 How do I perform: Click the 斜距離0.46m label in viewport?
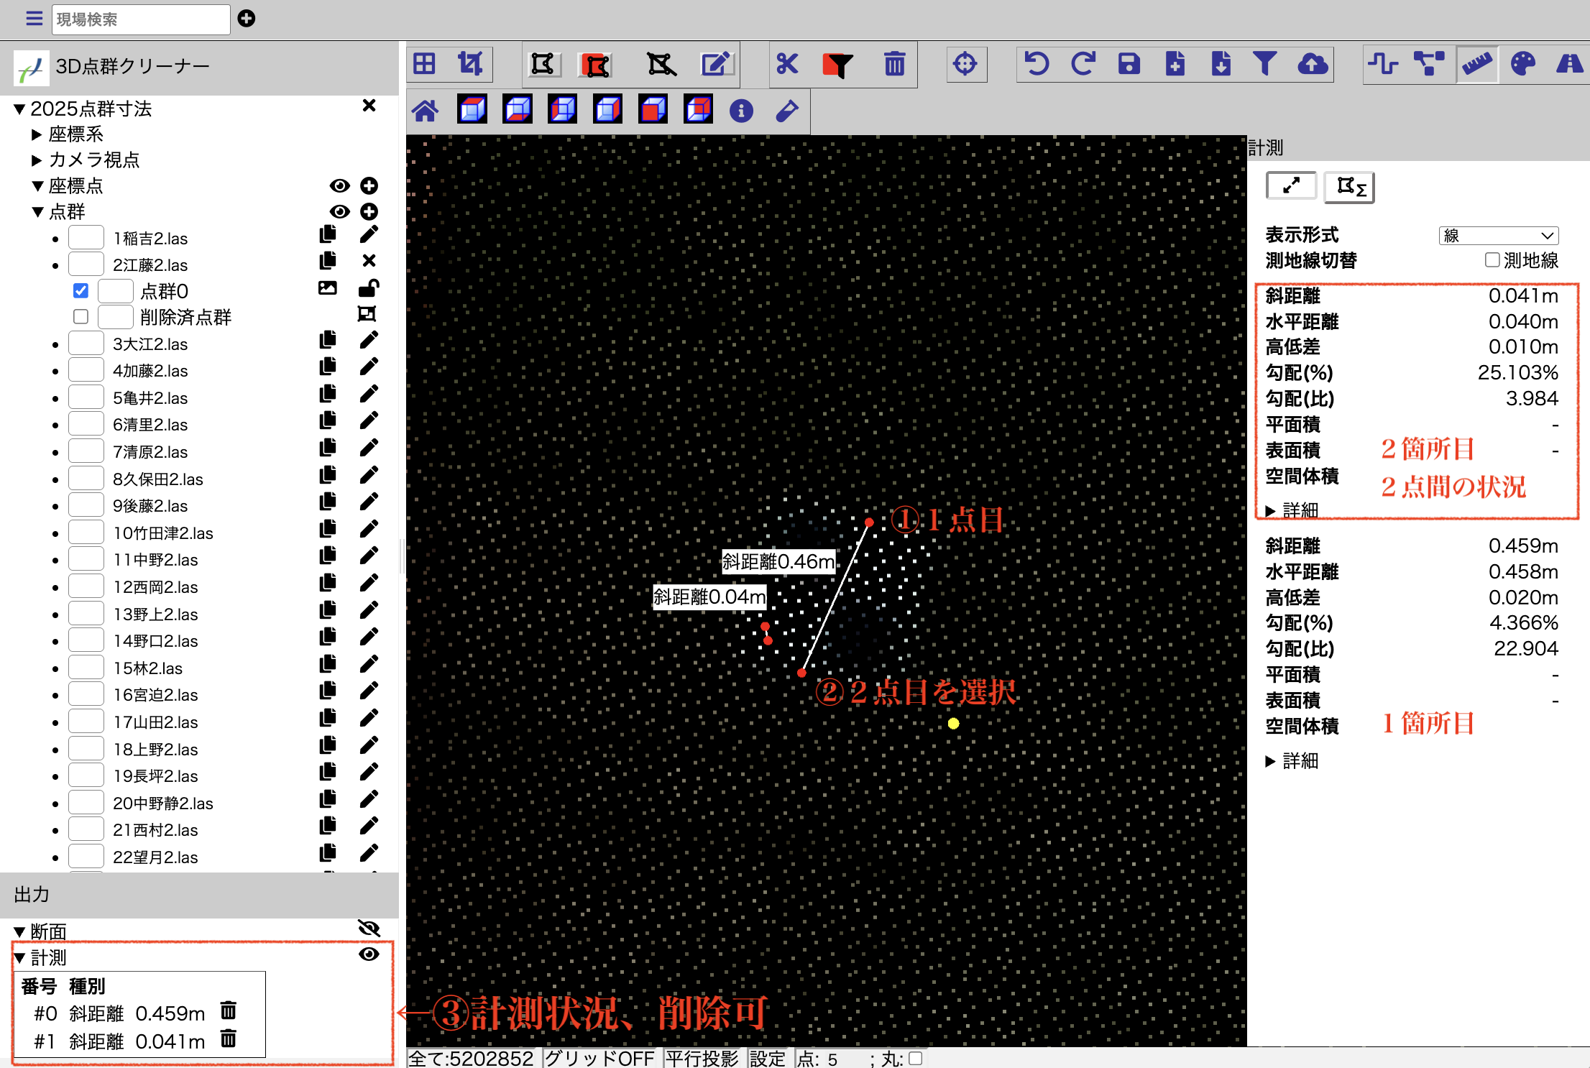(x=778, y=561)
